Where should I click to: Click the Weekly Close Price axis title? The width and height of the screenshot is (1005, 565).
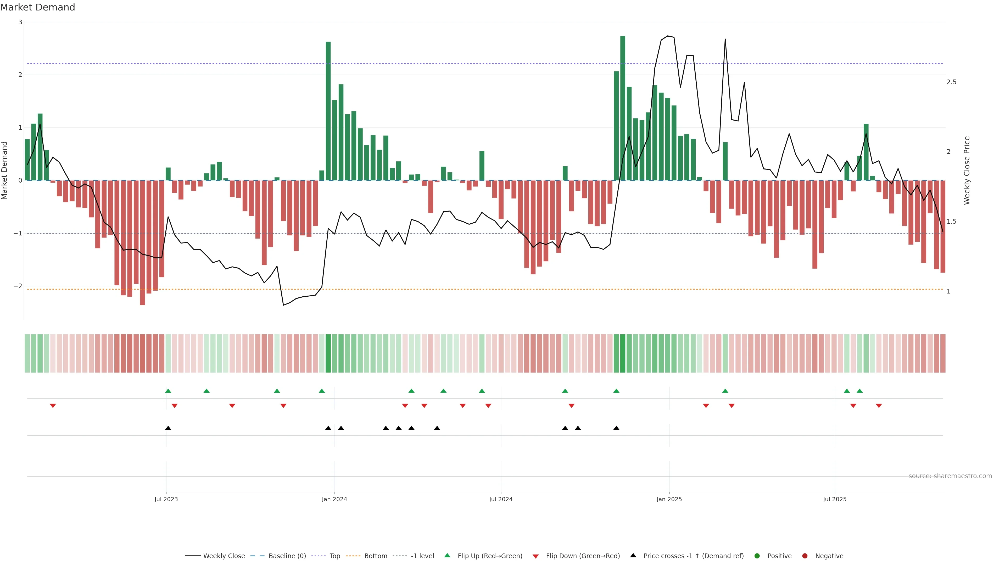[x=967, y=170]
